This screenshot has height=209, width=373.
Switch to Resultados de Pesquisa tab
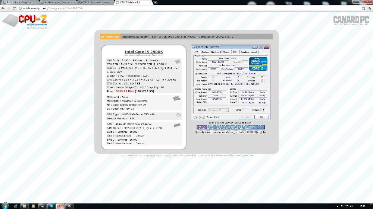pos(20,2)
